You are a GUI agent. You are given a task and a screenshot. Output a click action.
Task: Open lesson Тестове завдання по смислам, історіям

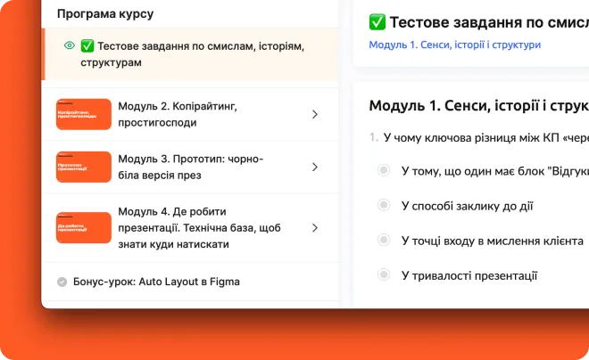coord(192,54)
